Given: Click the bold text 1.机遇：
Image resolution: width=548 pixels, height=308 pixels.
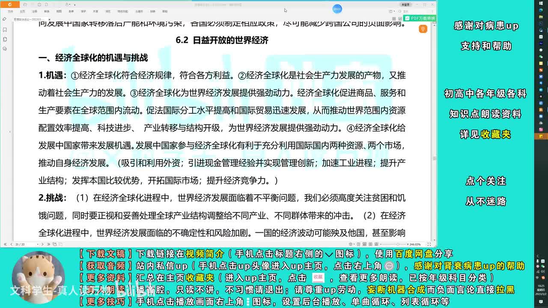Looking at the screenshot, I should click(53, 75).
